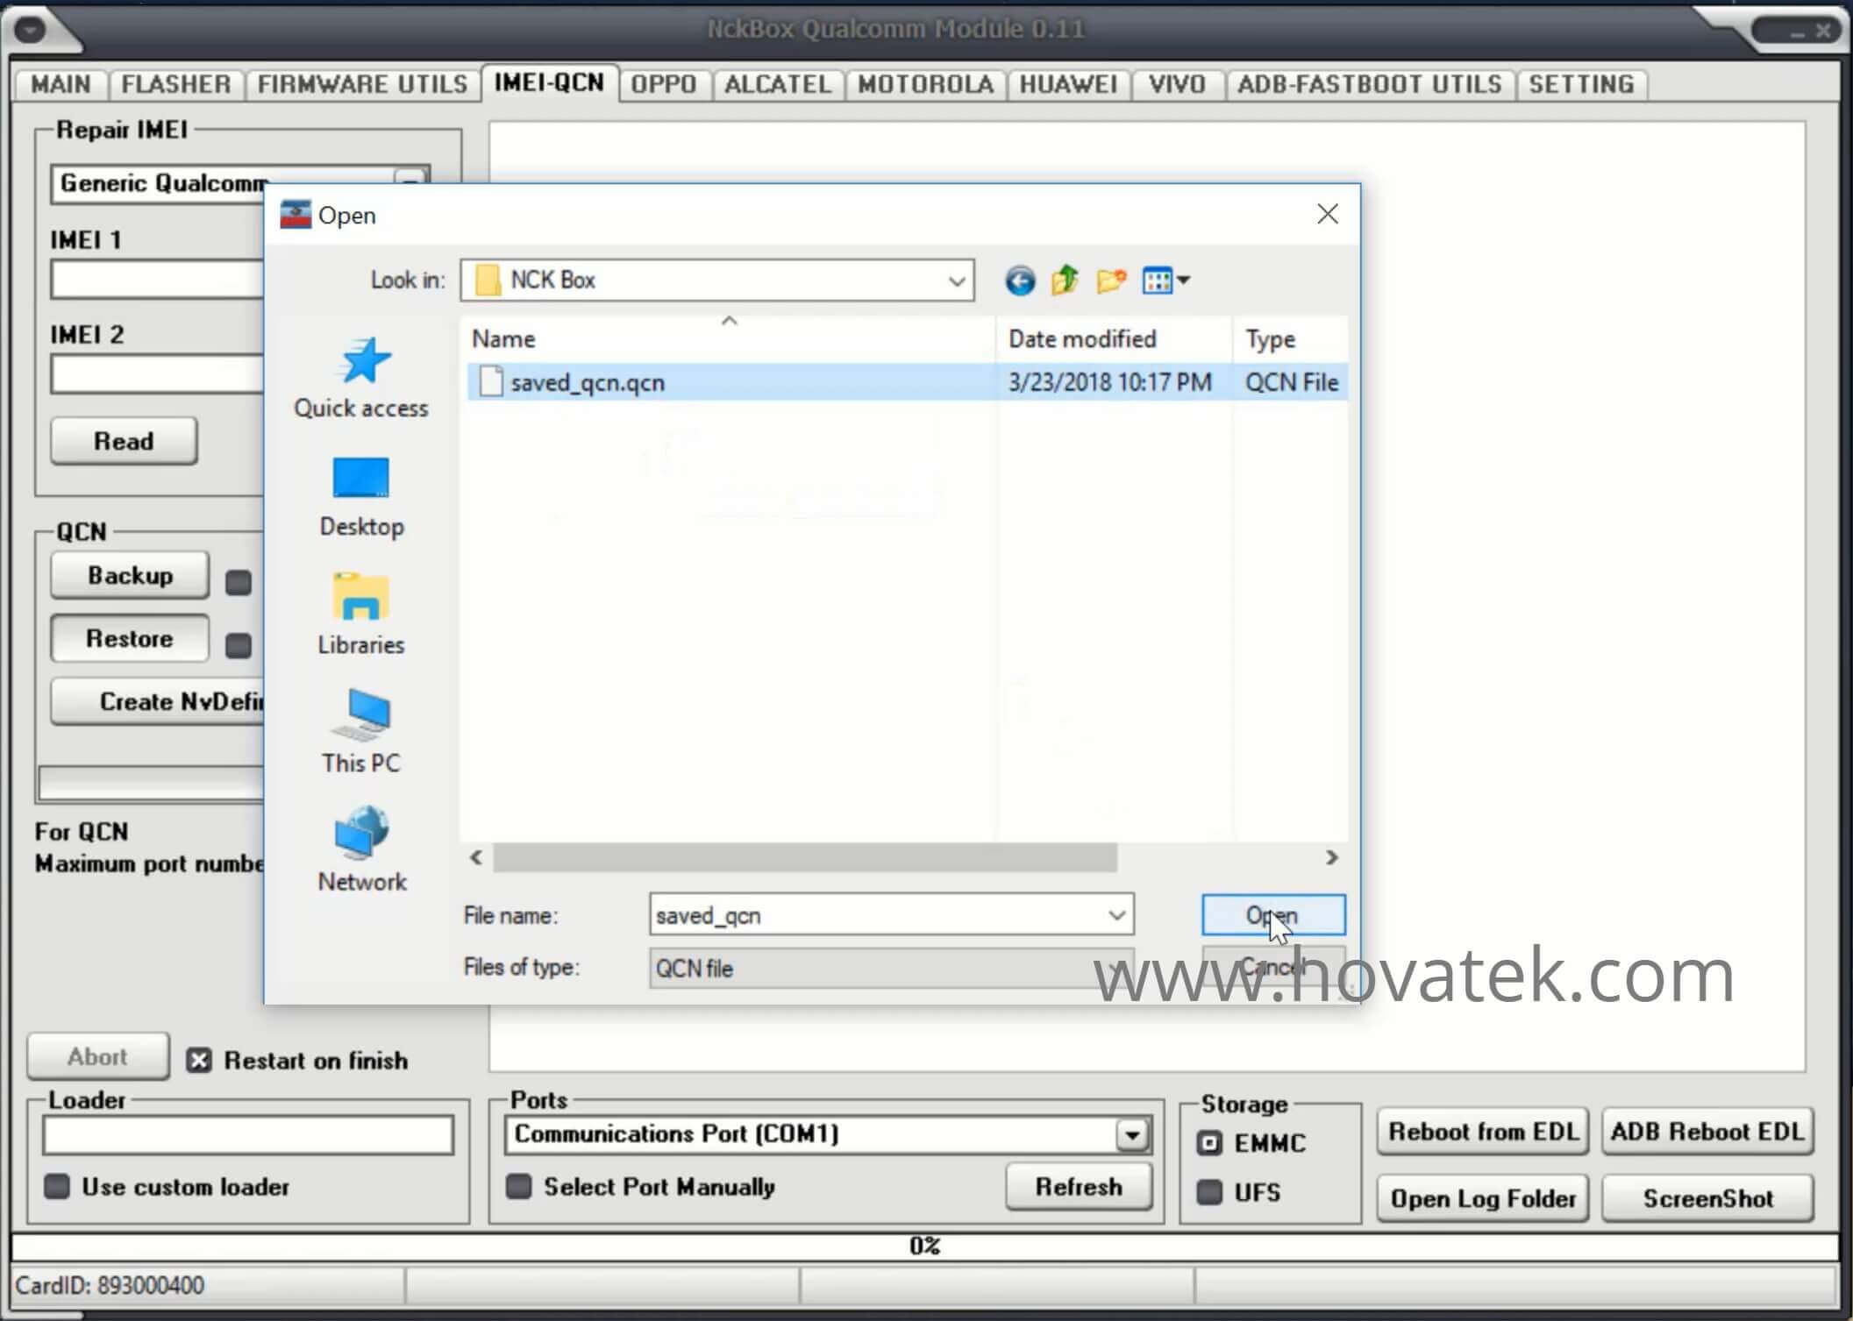The height and width of the screenshot is (1321, 1853).
Task: Click the NckBox title bar round menu icon
Action: click(30, 30)
